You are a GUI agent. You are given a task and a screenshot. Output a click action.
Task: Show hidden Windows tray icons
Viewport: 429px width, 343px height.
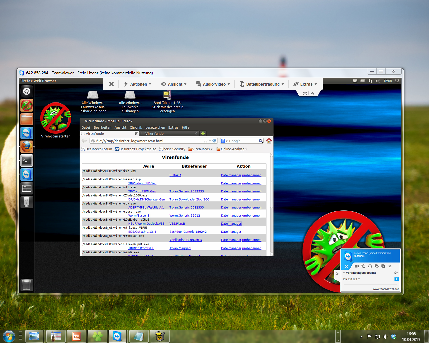[361, 337]
